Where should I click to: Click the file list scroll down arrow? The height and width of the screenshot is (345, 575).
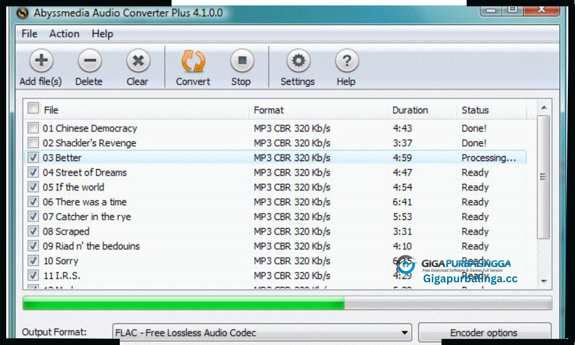coord(543,281)
